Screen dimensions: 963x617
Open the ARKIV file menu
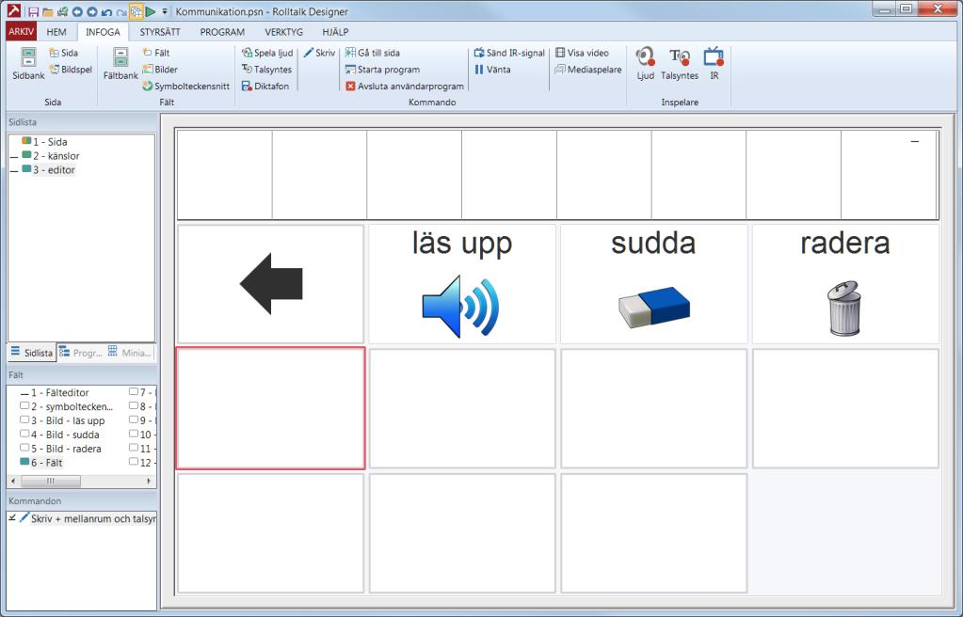pos(22,31)
